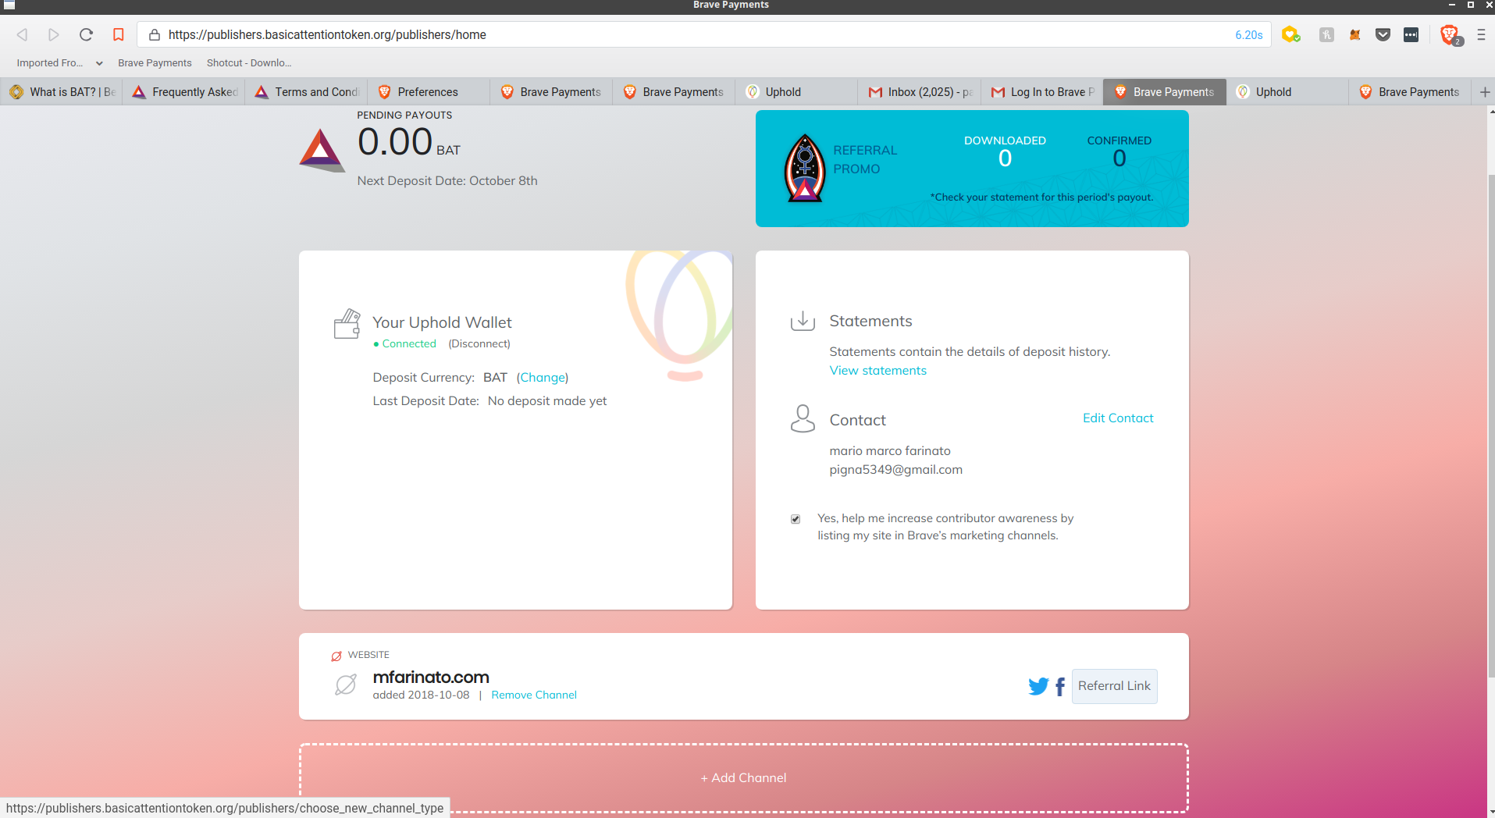Click Edit Contact link
1495x818 pixels.
tap(1118, 418)
